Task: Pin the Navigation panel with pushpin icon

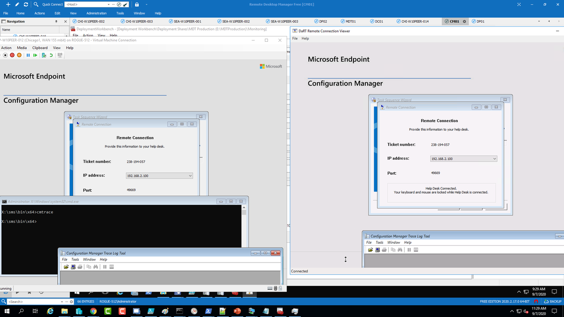Action: click(x=56, y=22)
